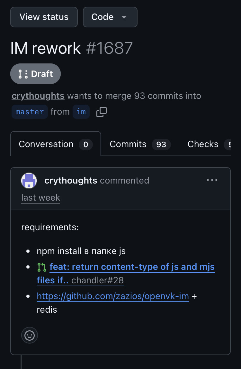This screenshot has width=241, height=369.
Task: Open the Commits tab
Action: point(140,144)
